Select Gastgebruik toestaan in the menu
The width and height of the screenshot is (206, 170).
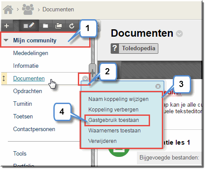(114, 120)
